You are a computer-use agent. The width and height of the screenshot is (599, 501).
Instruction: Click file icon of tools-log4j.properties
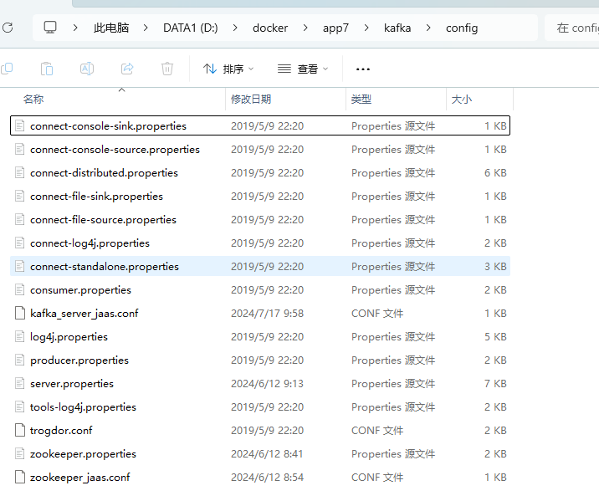click(20, 406)
